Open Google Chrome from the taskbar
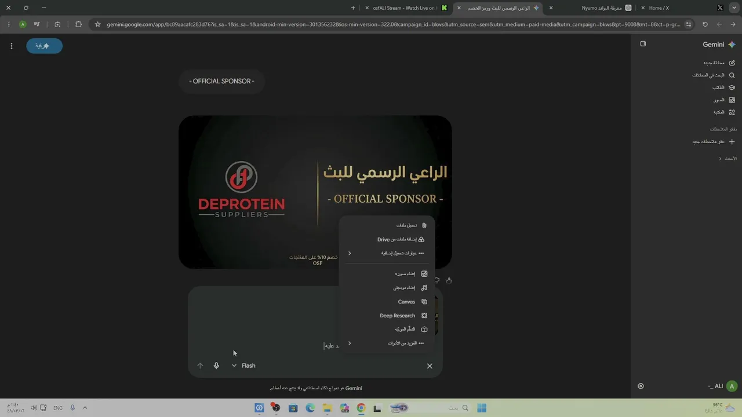This screenshot has height=417, width=742. click(x=361, y=408)
